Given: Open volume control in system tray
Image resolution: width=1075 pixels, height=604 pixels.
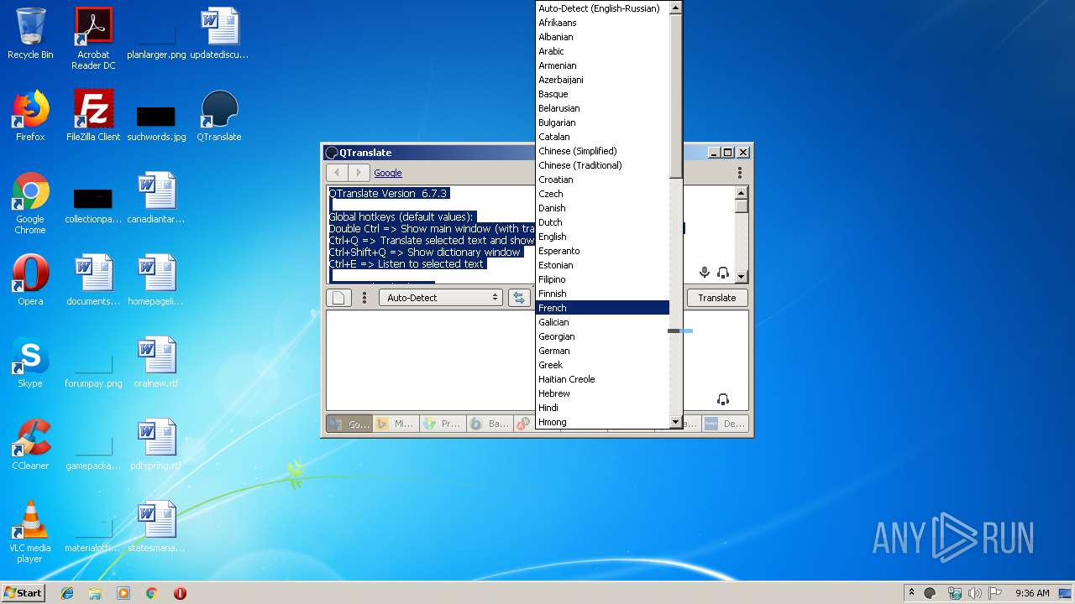Looking at the screenshot, I should click(x=974, y=593).
